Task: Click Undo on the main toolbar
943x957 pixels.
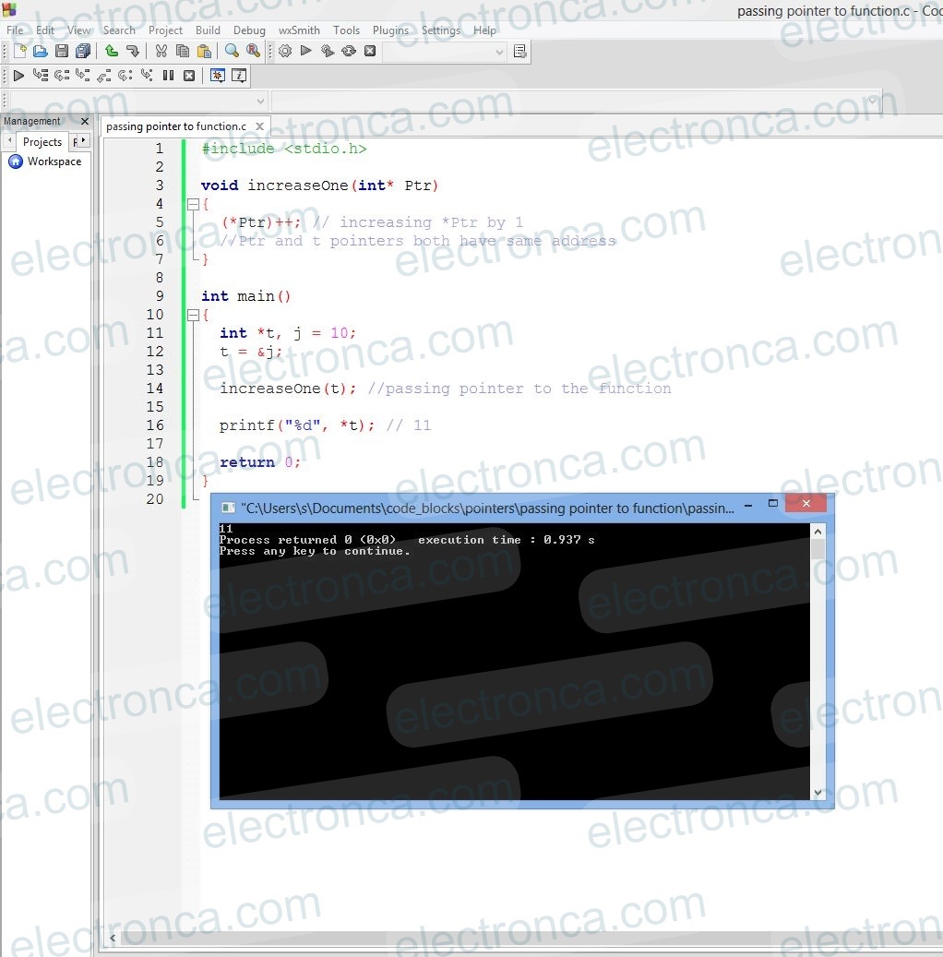Action: coord(111,52)
